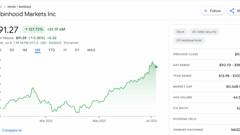This screenshot has height=135, width=240.
Task: Click the HOOD • NASDAQ breadcrumb
Action: coord(19,7)
